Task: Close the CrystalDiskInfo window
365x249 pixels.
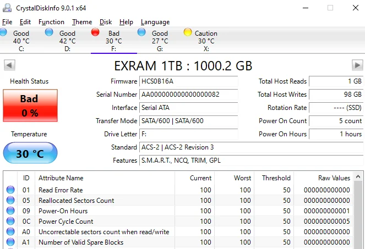Action: click(x=356, y=8)
